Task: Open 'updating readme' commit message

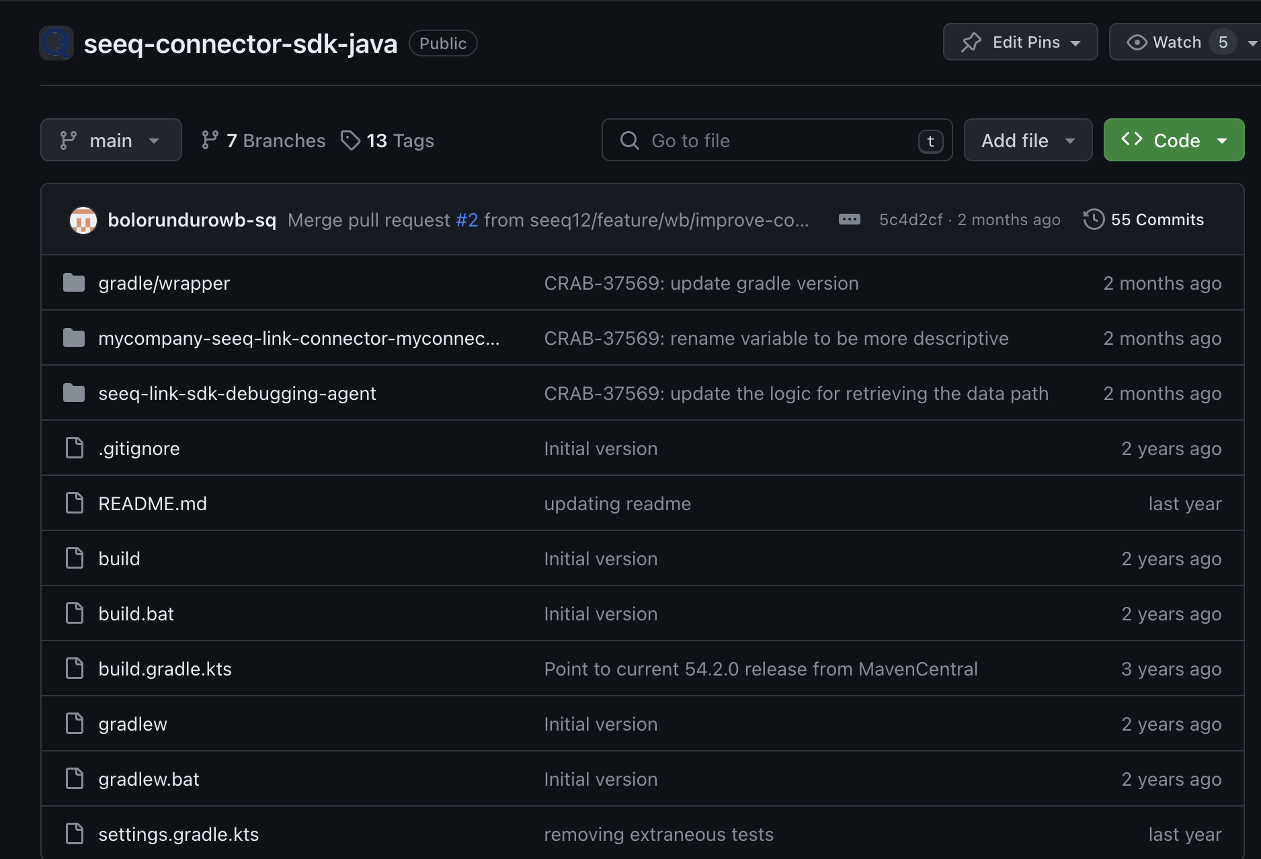Action: pos(617,503)
